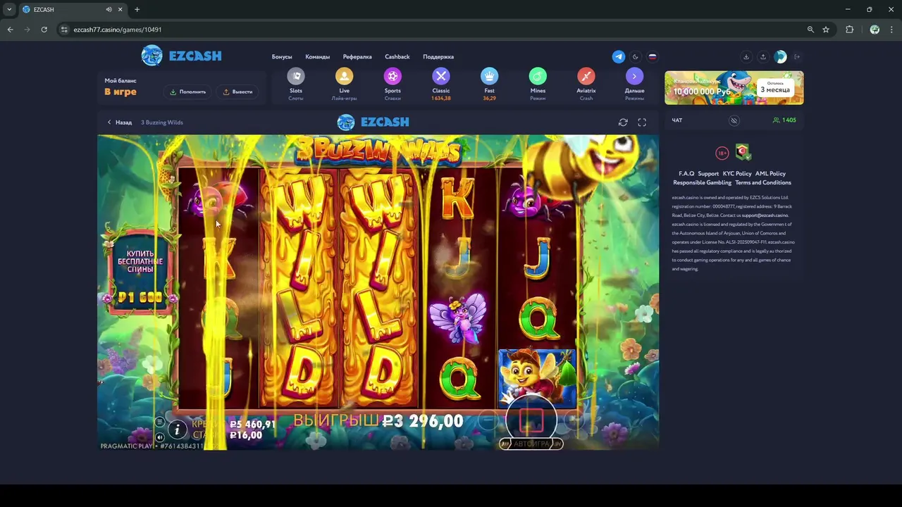Decrease bet with minus button
This screenshot has width=902, height=507.
click(x=488, y=420)
